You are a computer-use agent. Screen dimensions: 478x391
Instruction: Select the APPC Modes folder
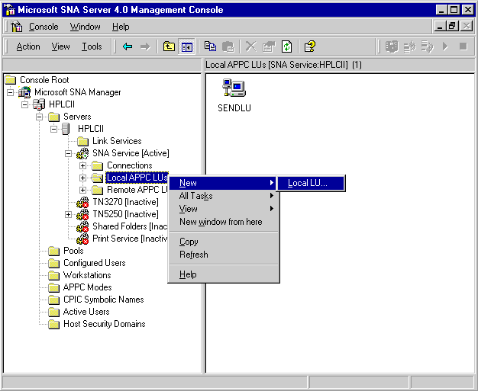point(87,287)
